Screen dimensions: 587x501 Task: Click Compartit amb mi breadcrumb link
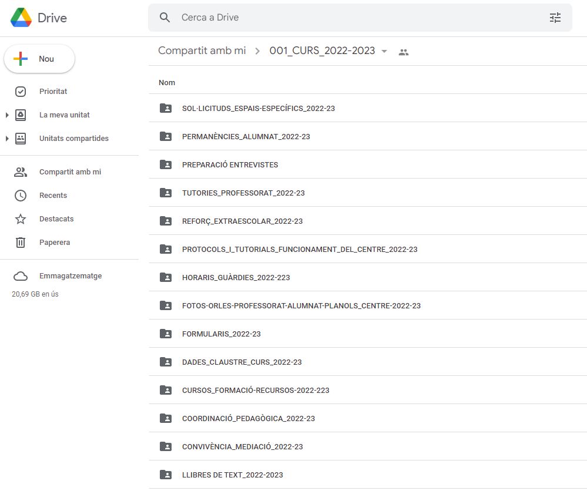tap(202, 51)
